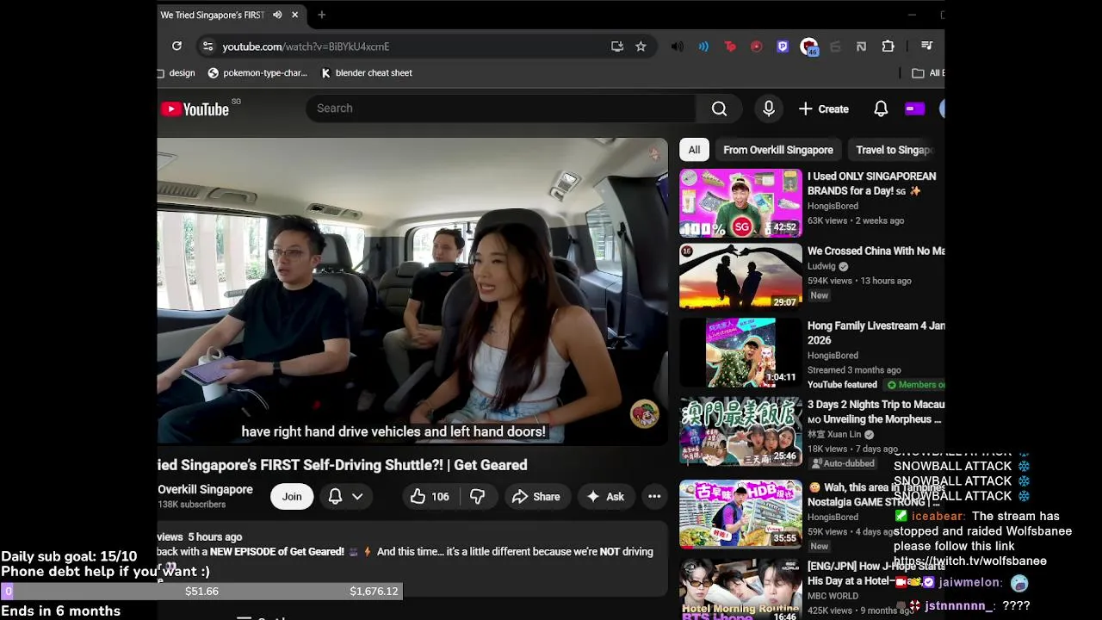Join the Overkill Singapore channel membership

292,496
